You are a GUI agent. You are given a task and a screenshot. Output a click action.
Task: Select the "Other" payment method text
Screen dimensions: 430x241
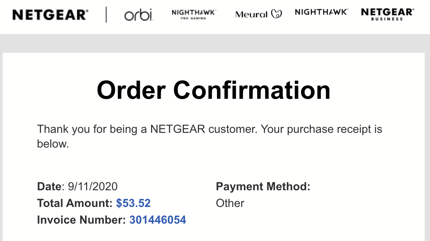tap(230, 203)
